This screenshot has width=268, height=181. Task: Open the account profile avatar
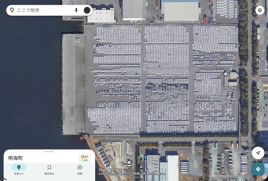point(87,10)
